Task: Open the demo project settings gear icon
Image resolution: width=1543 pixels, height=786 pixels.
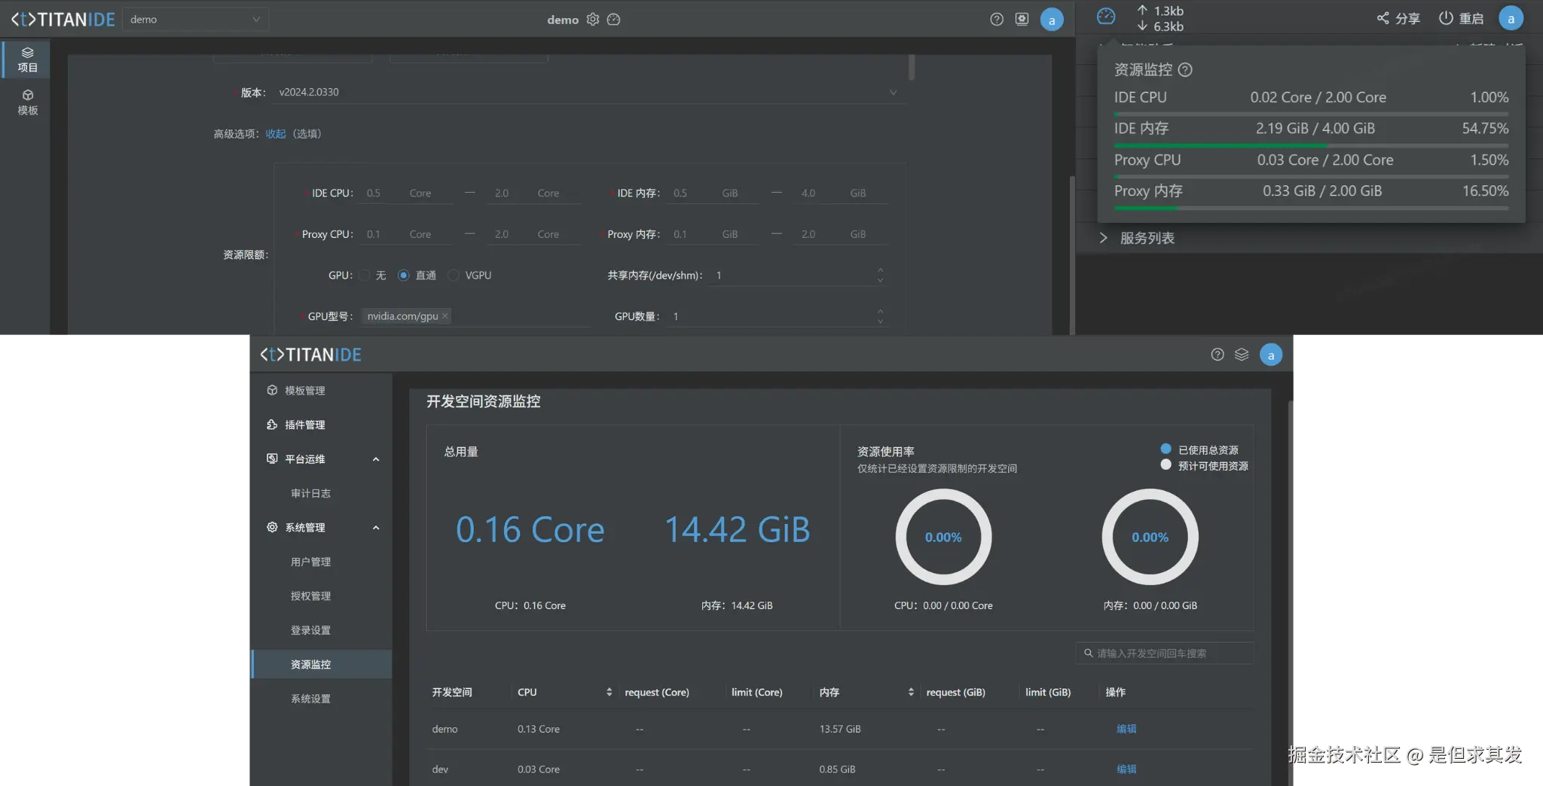Action: [x=593, y=20]
